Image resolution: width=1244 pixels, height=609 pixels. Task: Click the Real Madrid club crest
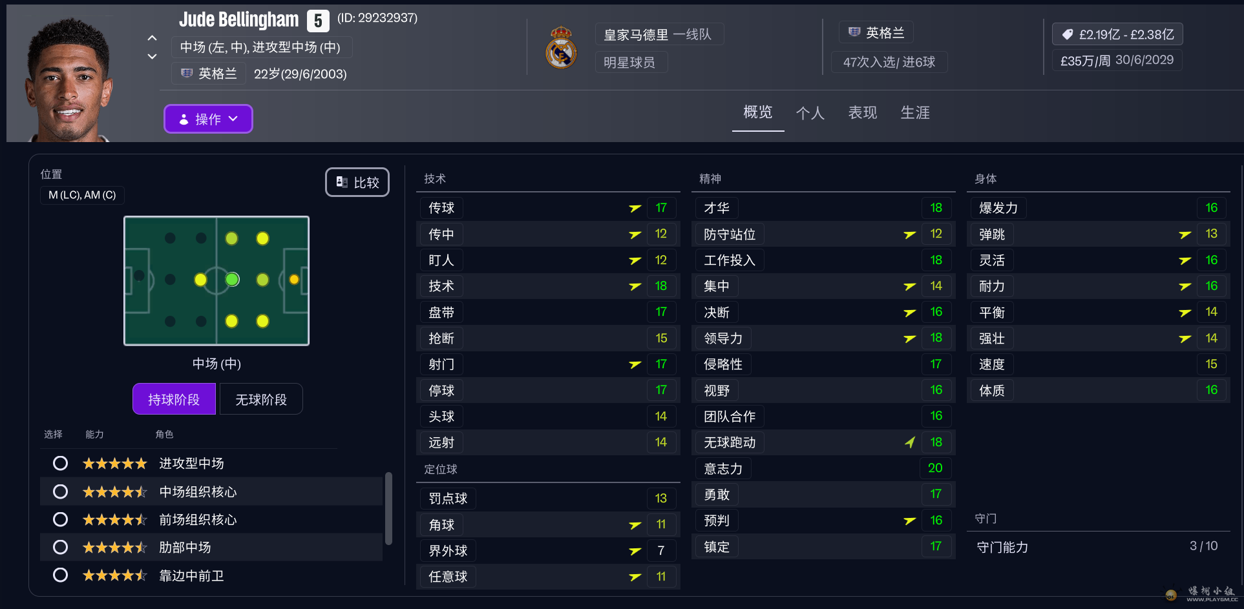click(x=561, y=48)
